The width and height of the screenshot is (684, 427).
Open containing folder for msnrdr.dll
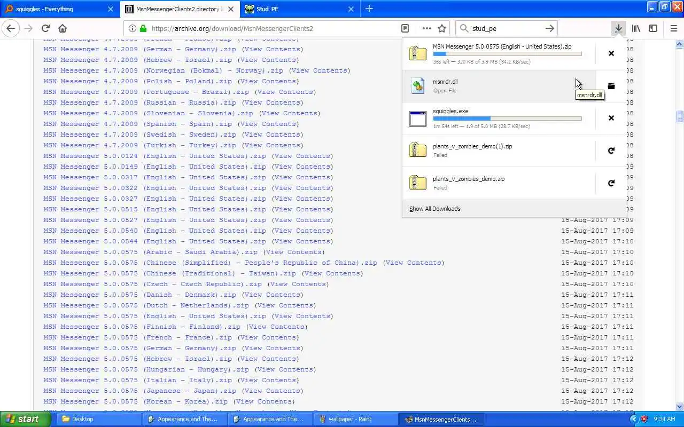pyautogui.click(x=611, y=86)
